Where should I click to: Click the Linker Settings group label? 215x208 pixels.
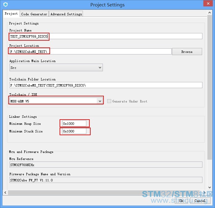[23, 117]
